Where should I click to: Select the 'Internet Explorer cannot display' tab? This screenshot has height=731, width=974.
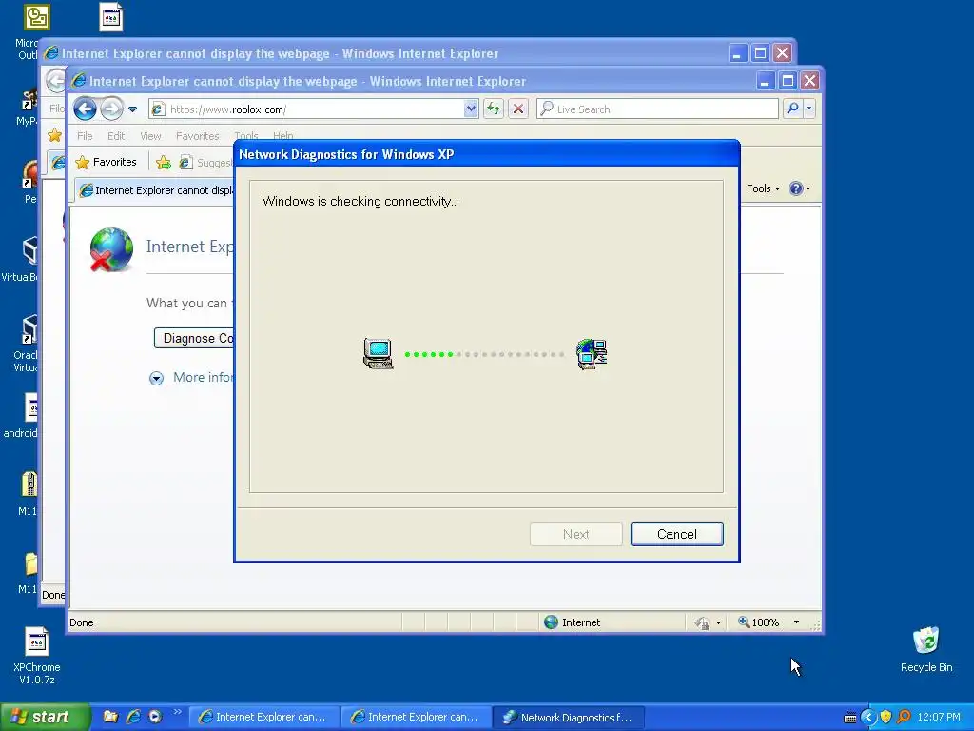pos(157,190)
